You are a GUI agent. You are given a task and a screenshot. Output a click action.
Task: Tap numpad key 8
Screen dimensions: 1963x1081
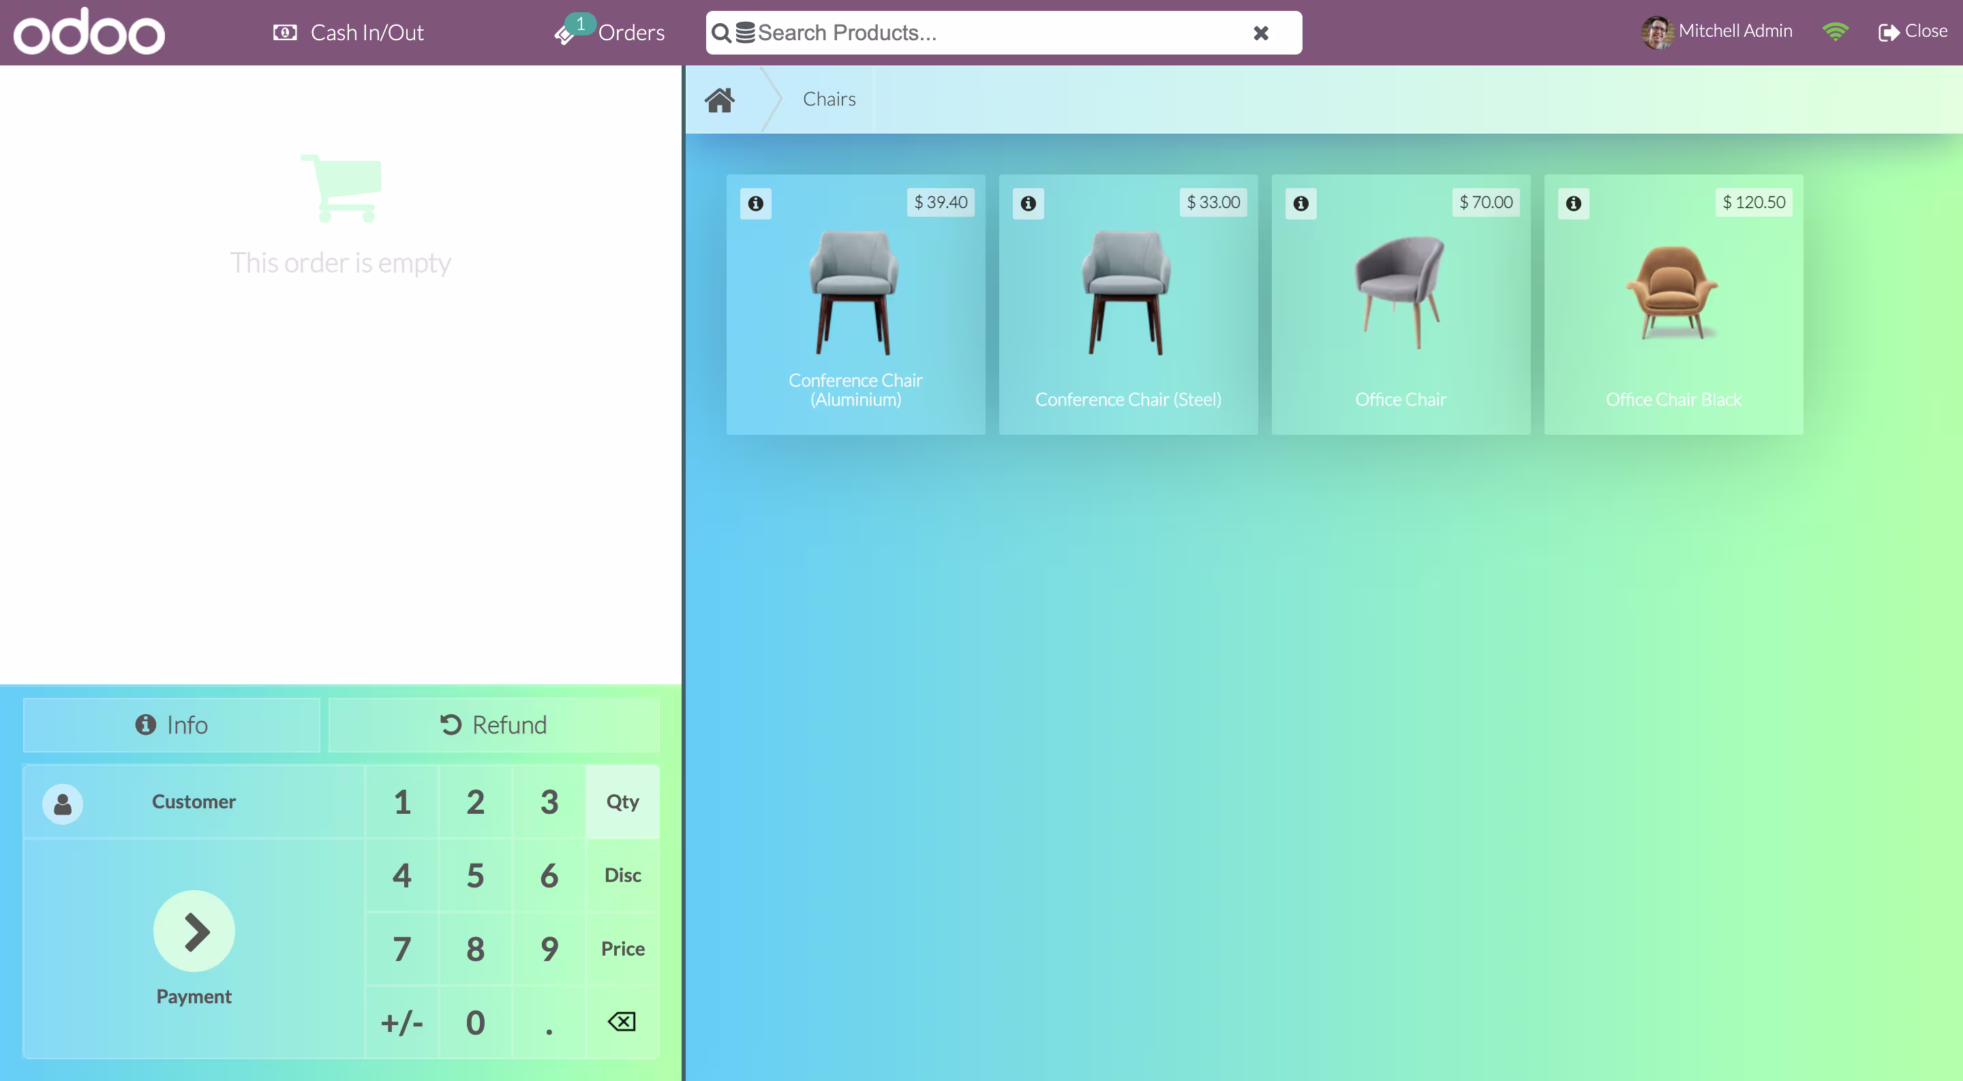click(x=475, y=949)
